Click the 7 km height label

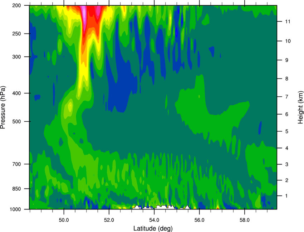(x=287, y=97)
